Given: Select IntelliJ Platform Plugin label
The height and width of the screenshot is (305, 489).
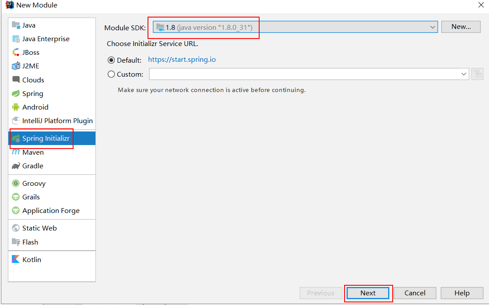Looking at the screenshot, I should click(x=57, y=121).
